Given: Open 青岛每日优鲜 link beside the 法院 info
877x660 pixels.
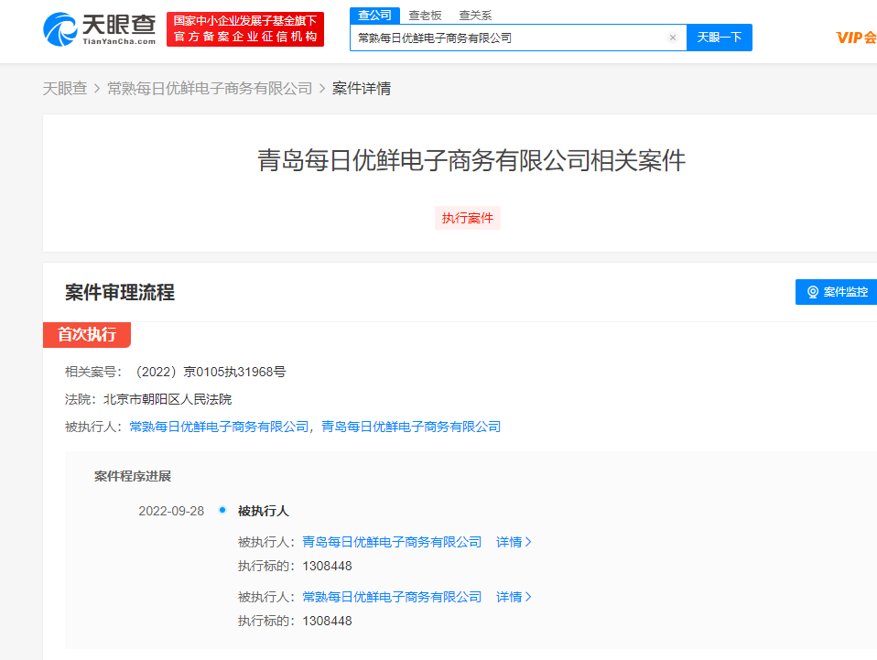Looking at the screenshot, I should tap(411, 427).
